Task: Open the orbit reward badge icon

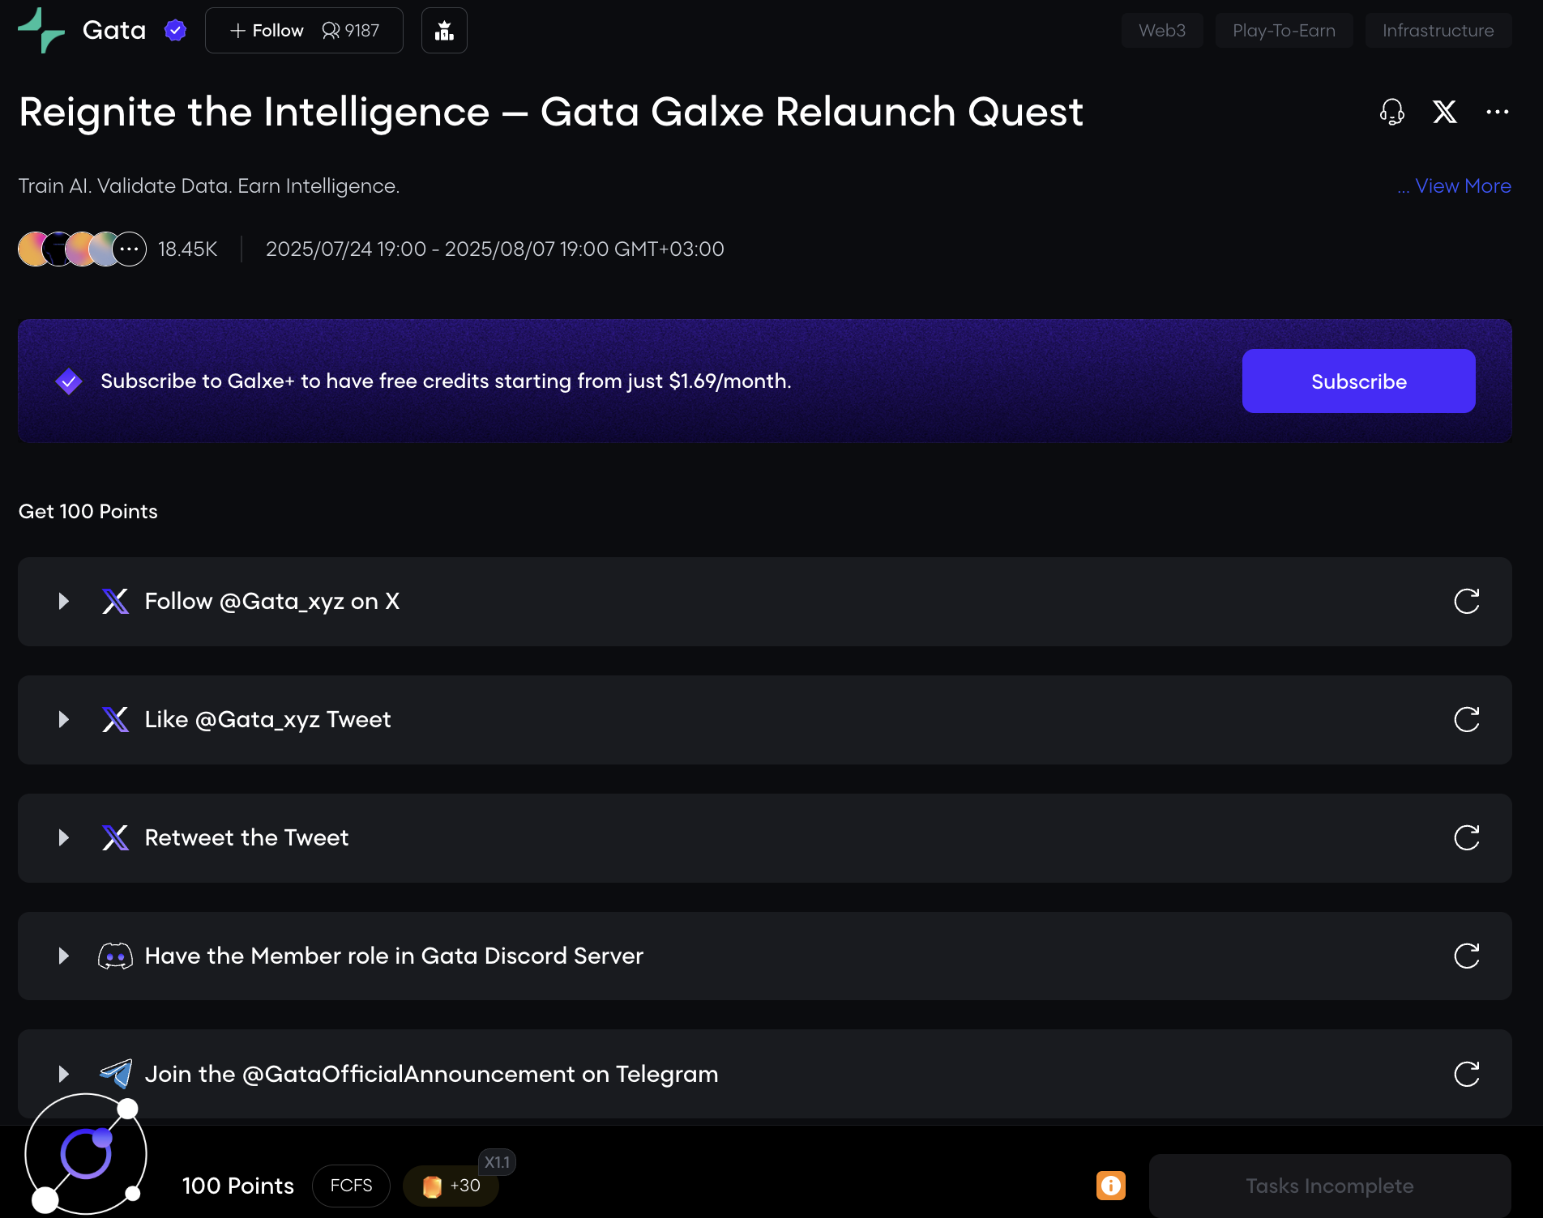Action: [85, 1153]
